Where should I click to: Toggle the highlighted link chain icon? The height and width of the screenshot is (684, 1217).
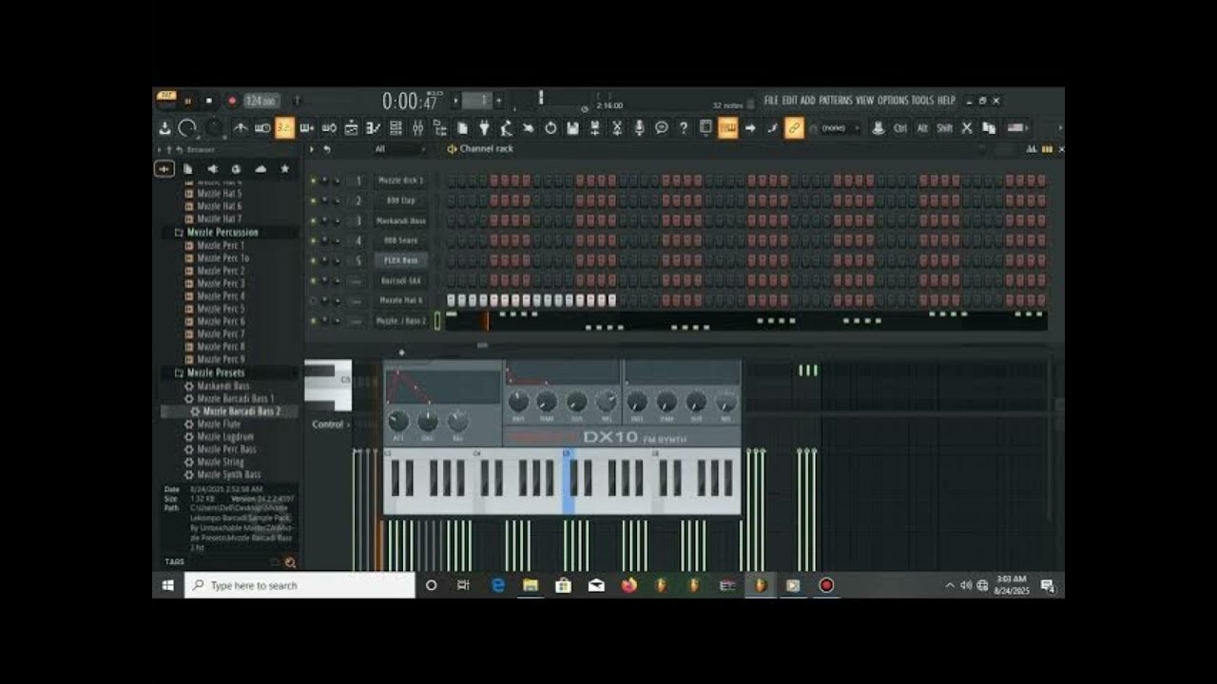(x=794, y=127)
